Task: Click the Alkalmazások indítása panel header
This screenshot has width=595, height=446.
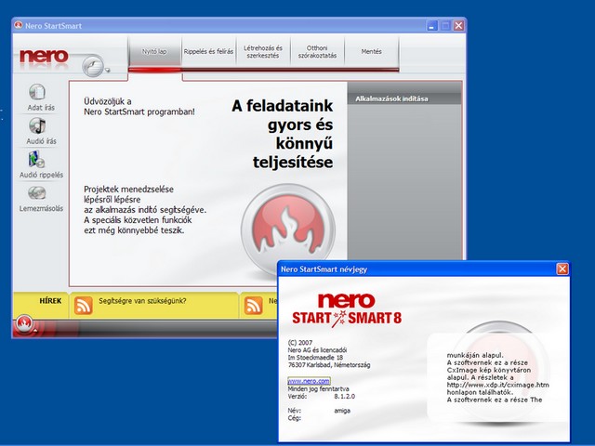Action: pos(404,98)
